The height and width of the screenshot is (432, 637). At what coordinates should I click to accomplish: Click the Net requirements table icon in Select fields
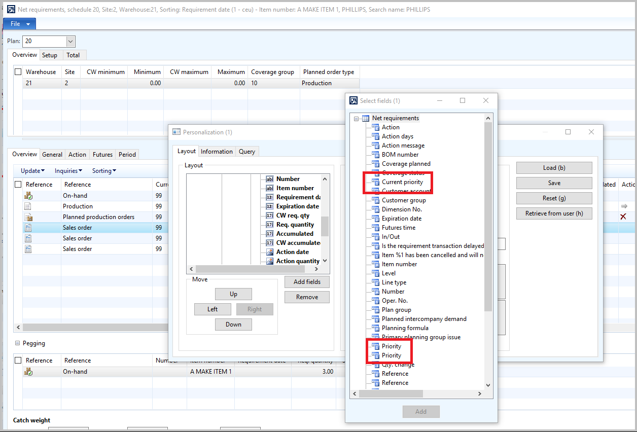click(366, 118)
